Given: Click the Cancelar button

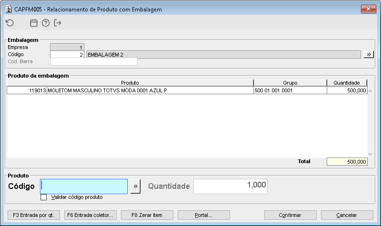Looking at the screenshot, I should coord(347,215).
